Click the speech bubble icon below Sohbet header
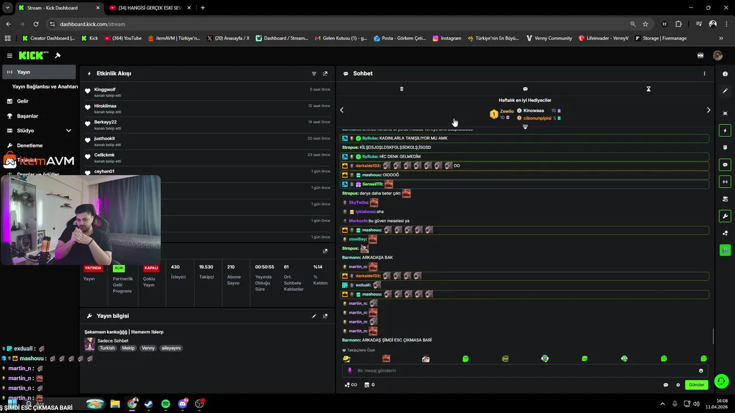735x413 pixels. tap(525, 89)
